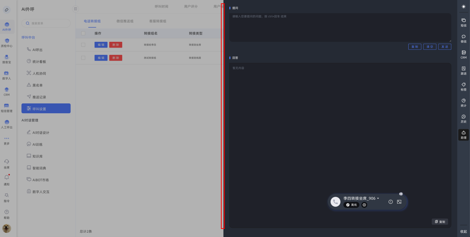Select the header checkbox for all rows
The height and width of the screenshot is (237, 470).
click(x=83, y=33)
